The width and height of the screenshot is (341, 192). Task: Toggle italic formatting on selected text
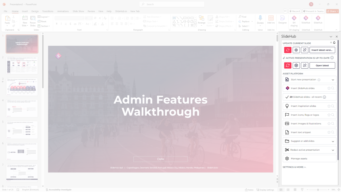(61, 23)
